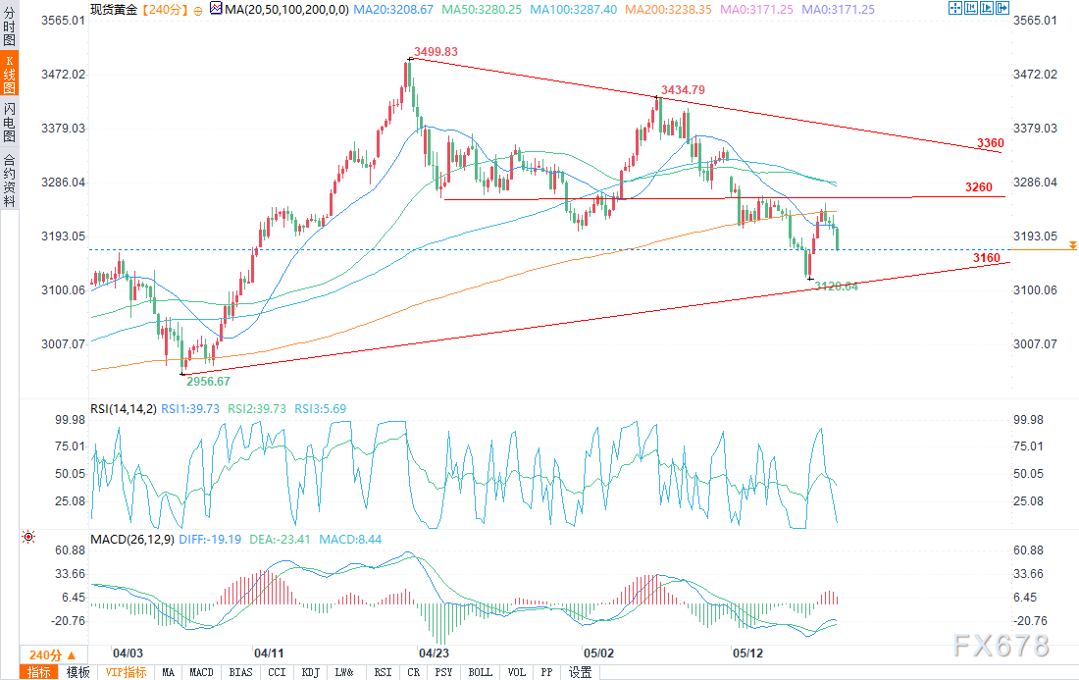This screenshot has width=1079, height=680.
Task: Select the 指标 bottom tab
Action: coord(39,672)
